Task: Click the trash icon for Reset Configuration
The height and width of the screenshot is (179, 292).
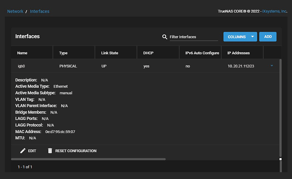Action: (x=50, y=151)
